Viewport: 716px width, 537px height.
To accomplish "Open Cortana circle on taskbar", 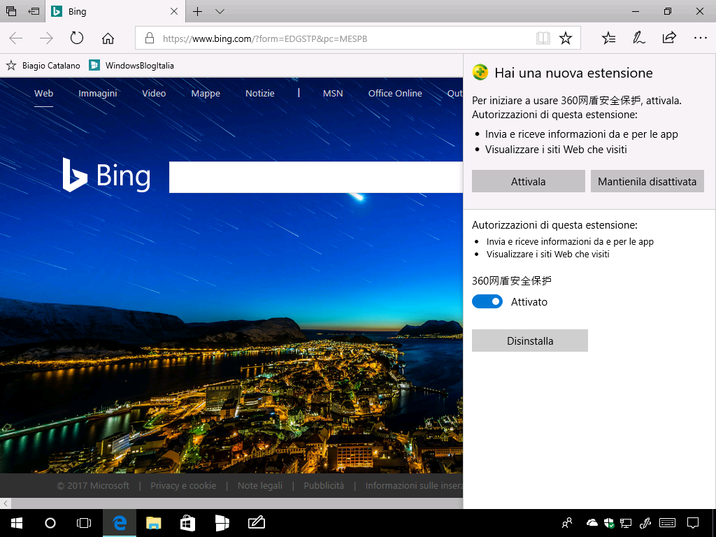I will [50, 523].
